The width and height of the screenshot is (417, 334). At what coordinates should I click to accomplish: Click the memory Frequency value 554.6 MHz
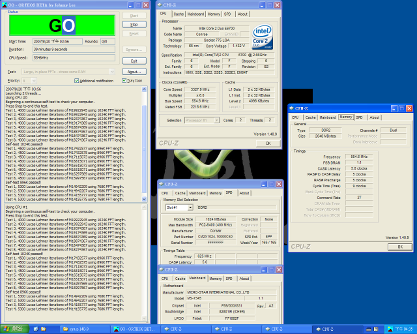(359, 157)
